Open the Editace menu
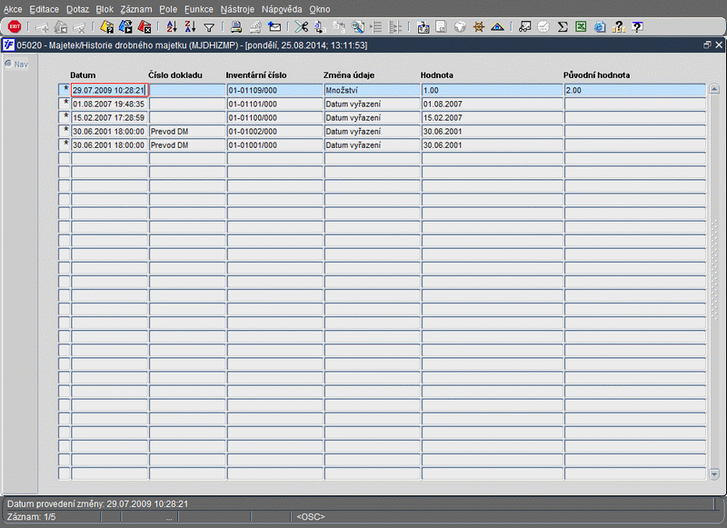727x528 pixels. pyautogui.click(x=44, y=9)
